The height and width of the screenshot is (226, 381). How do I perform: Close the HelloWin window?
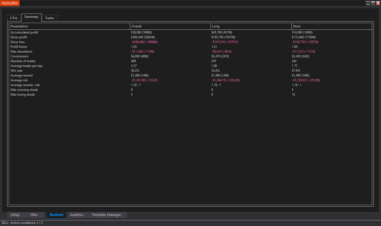[378, 3]
